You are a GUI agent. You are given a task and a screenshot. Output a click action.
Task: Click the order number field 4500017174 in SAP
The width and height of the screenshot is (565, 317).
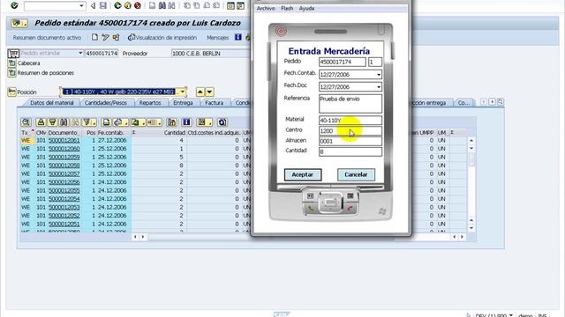coord(102,53)
